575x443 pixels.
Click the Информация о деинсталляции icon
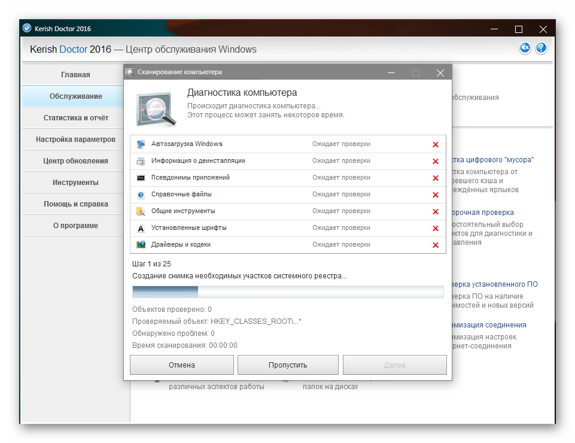[x=141, y=161]
